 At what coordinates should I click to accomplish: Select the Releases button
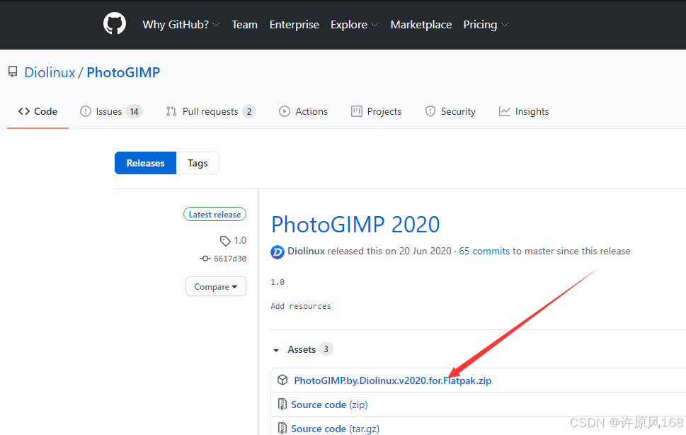[145, 163]
